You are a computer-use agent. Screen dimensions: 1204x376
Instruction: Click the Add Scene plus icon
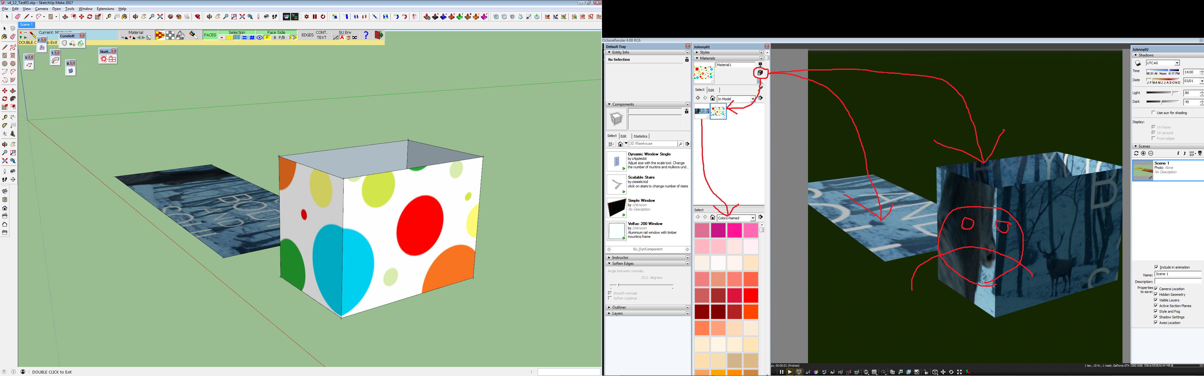point(1143,153)
